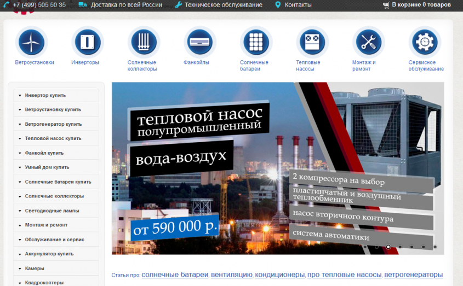Expand arrow next to Монтаж и ремонт in the sidebar
The image size is (463, 286).
pyautogui.click(x=20, y=225)
